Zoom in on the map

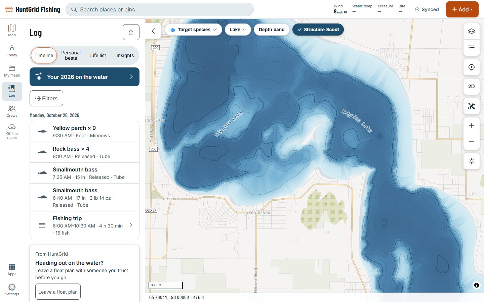(472, 125)
